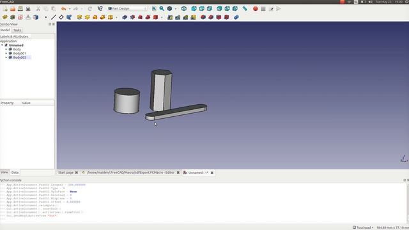Activate the What's This help cursor icon
The height and width of the screenshot is (230, 409).
(100, 8)
